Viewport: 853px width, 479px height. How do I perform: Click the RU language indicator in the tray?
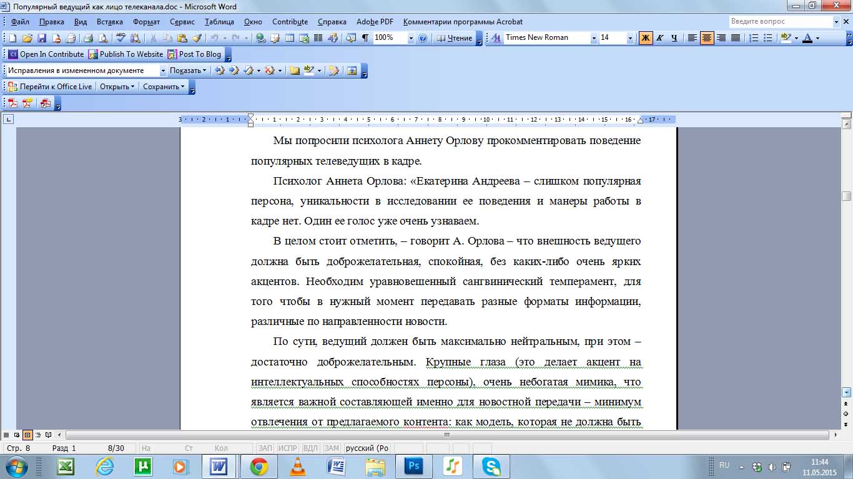[x=724, y=465]
